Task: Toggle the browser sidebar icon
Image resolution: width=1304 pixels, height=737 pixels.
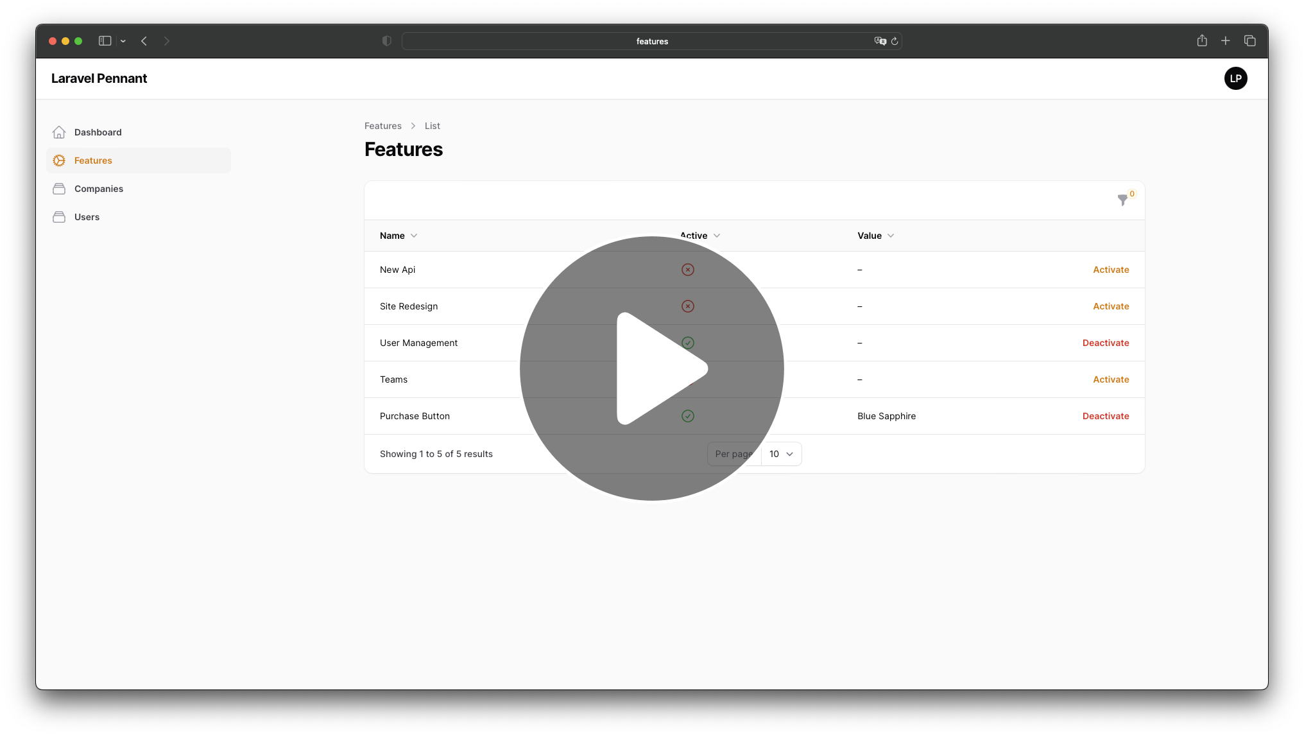Action: point(105,41)
